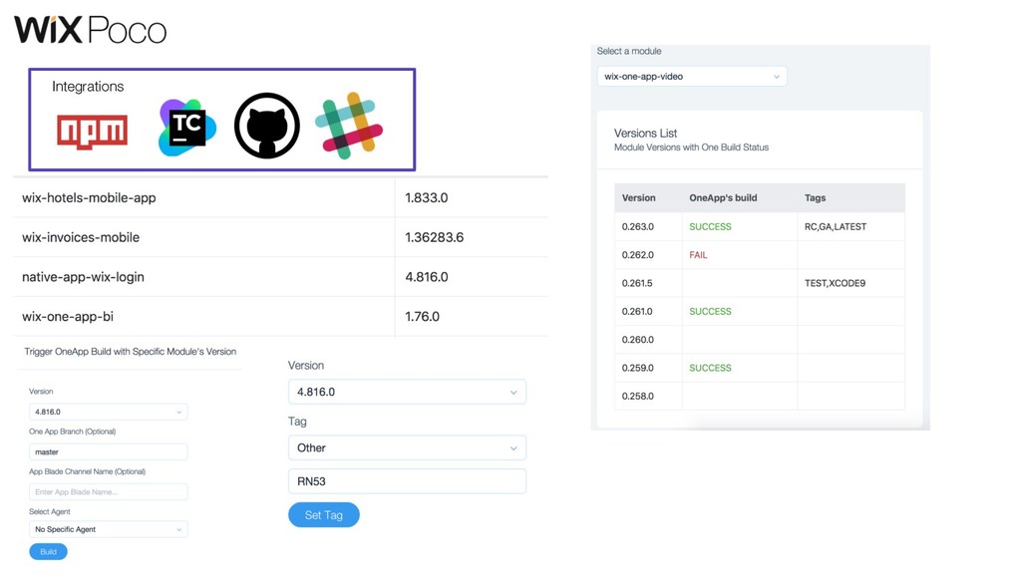Click the GitHub integration logo
This screenshot has height=574, width=1021.
pyautogui.click(x=267, y=126)
